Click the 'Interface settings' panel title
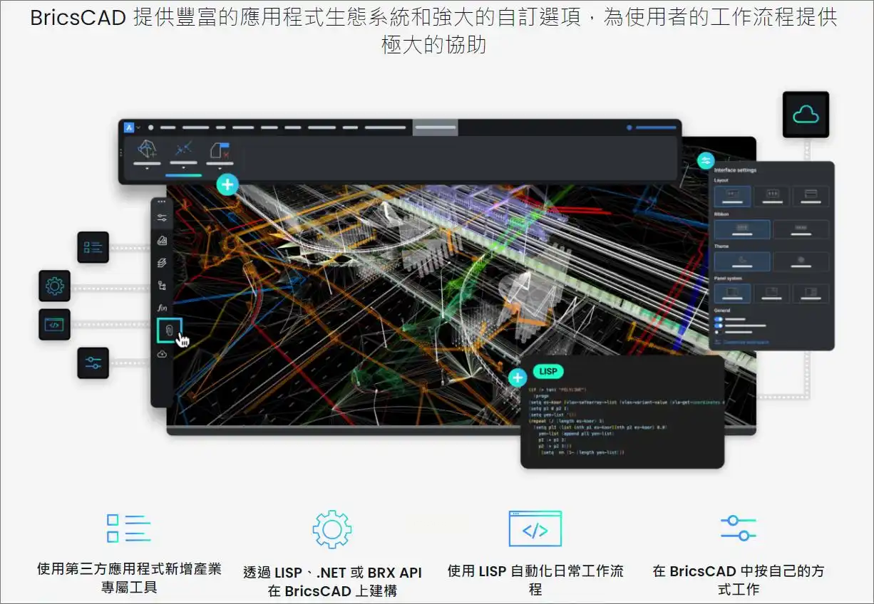The height and width of the screenshot is (604, 874). click(x=735, y=170)
